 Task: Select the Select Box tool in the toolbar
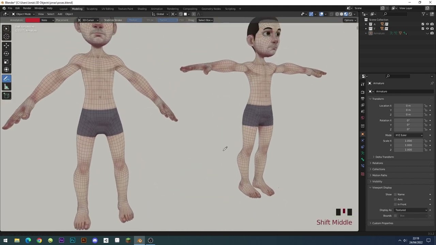coord(6,29)
